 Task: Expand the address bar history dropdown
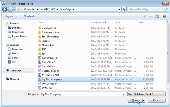tap(119, 9)
